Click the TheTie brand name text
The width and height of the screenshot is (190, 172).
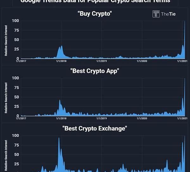click(x=168, y=14)
